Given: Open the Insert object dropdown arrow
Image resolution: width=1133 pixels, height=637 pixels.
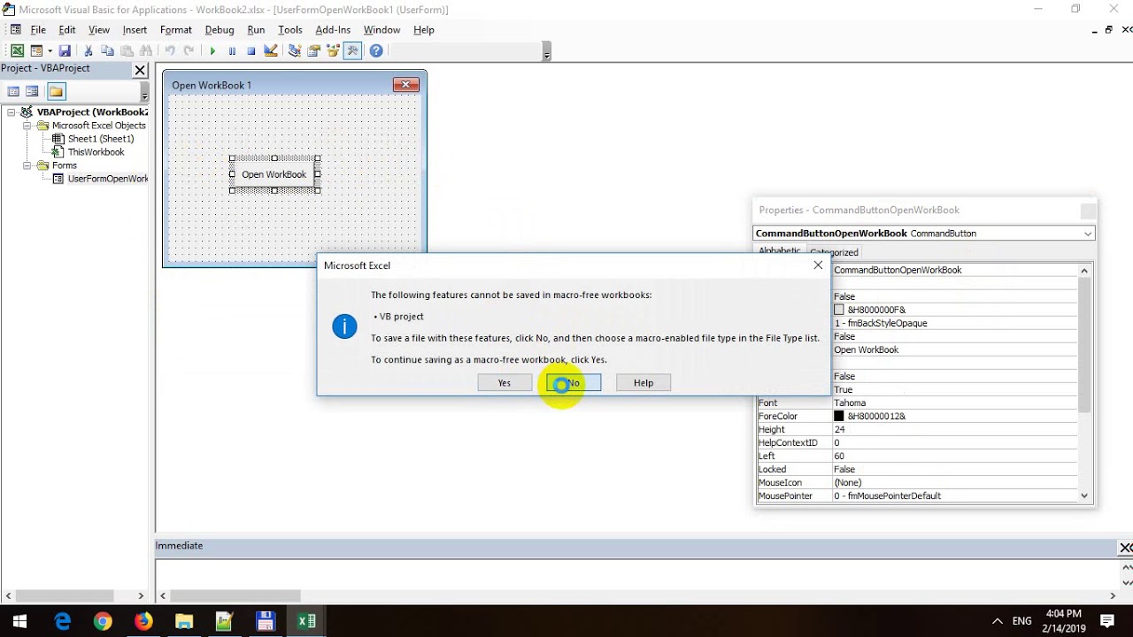Looking at the screenshot, I should click(50, 51).
